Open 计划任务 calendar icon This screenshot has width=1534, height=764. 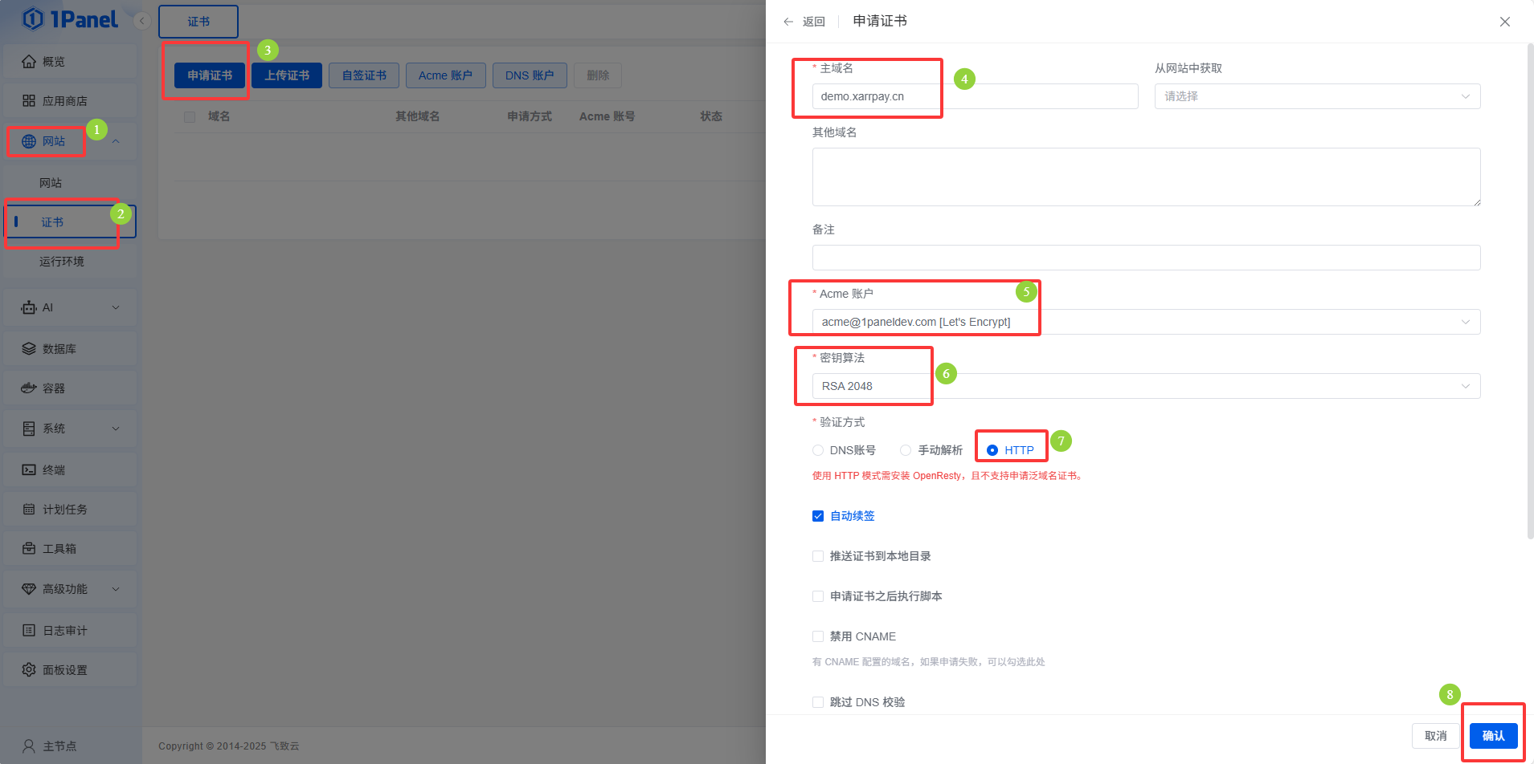point(29,510)
